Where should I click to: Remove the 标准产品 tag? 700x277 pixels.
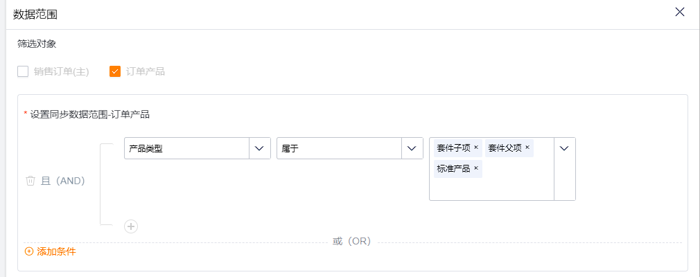pos(476,168)
